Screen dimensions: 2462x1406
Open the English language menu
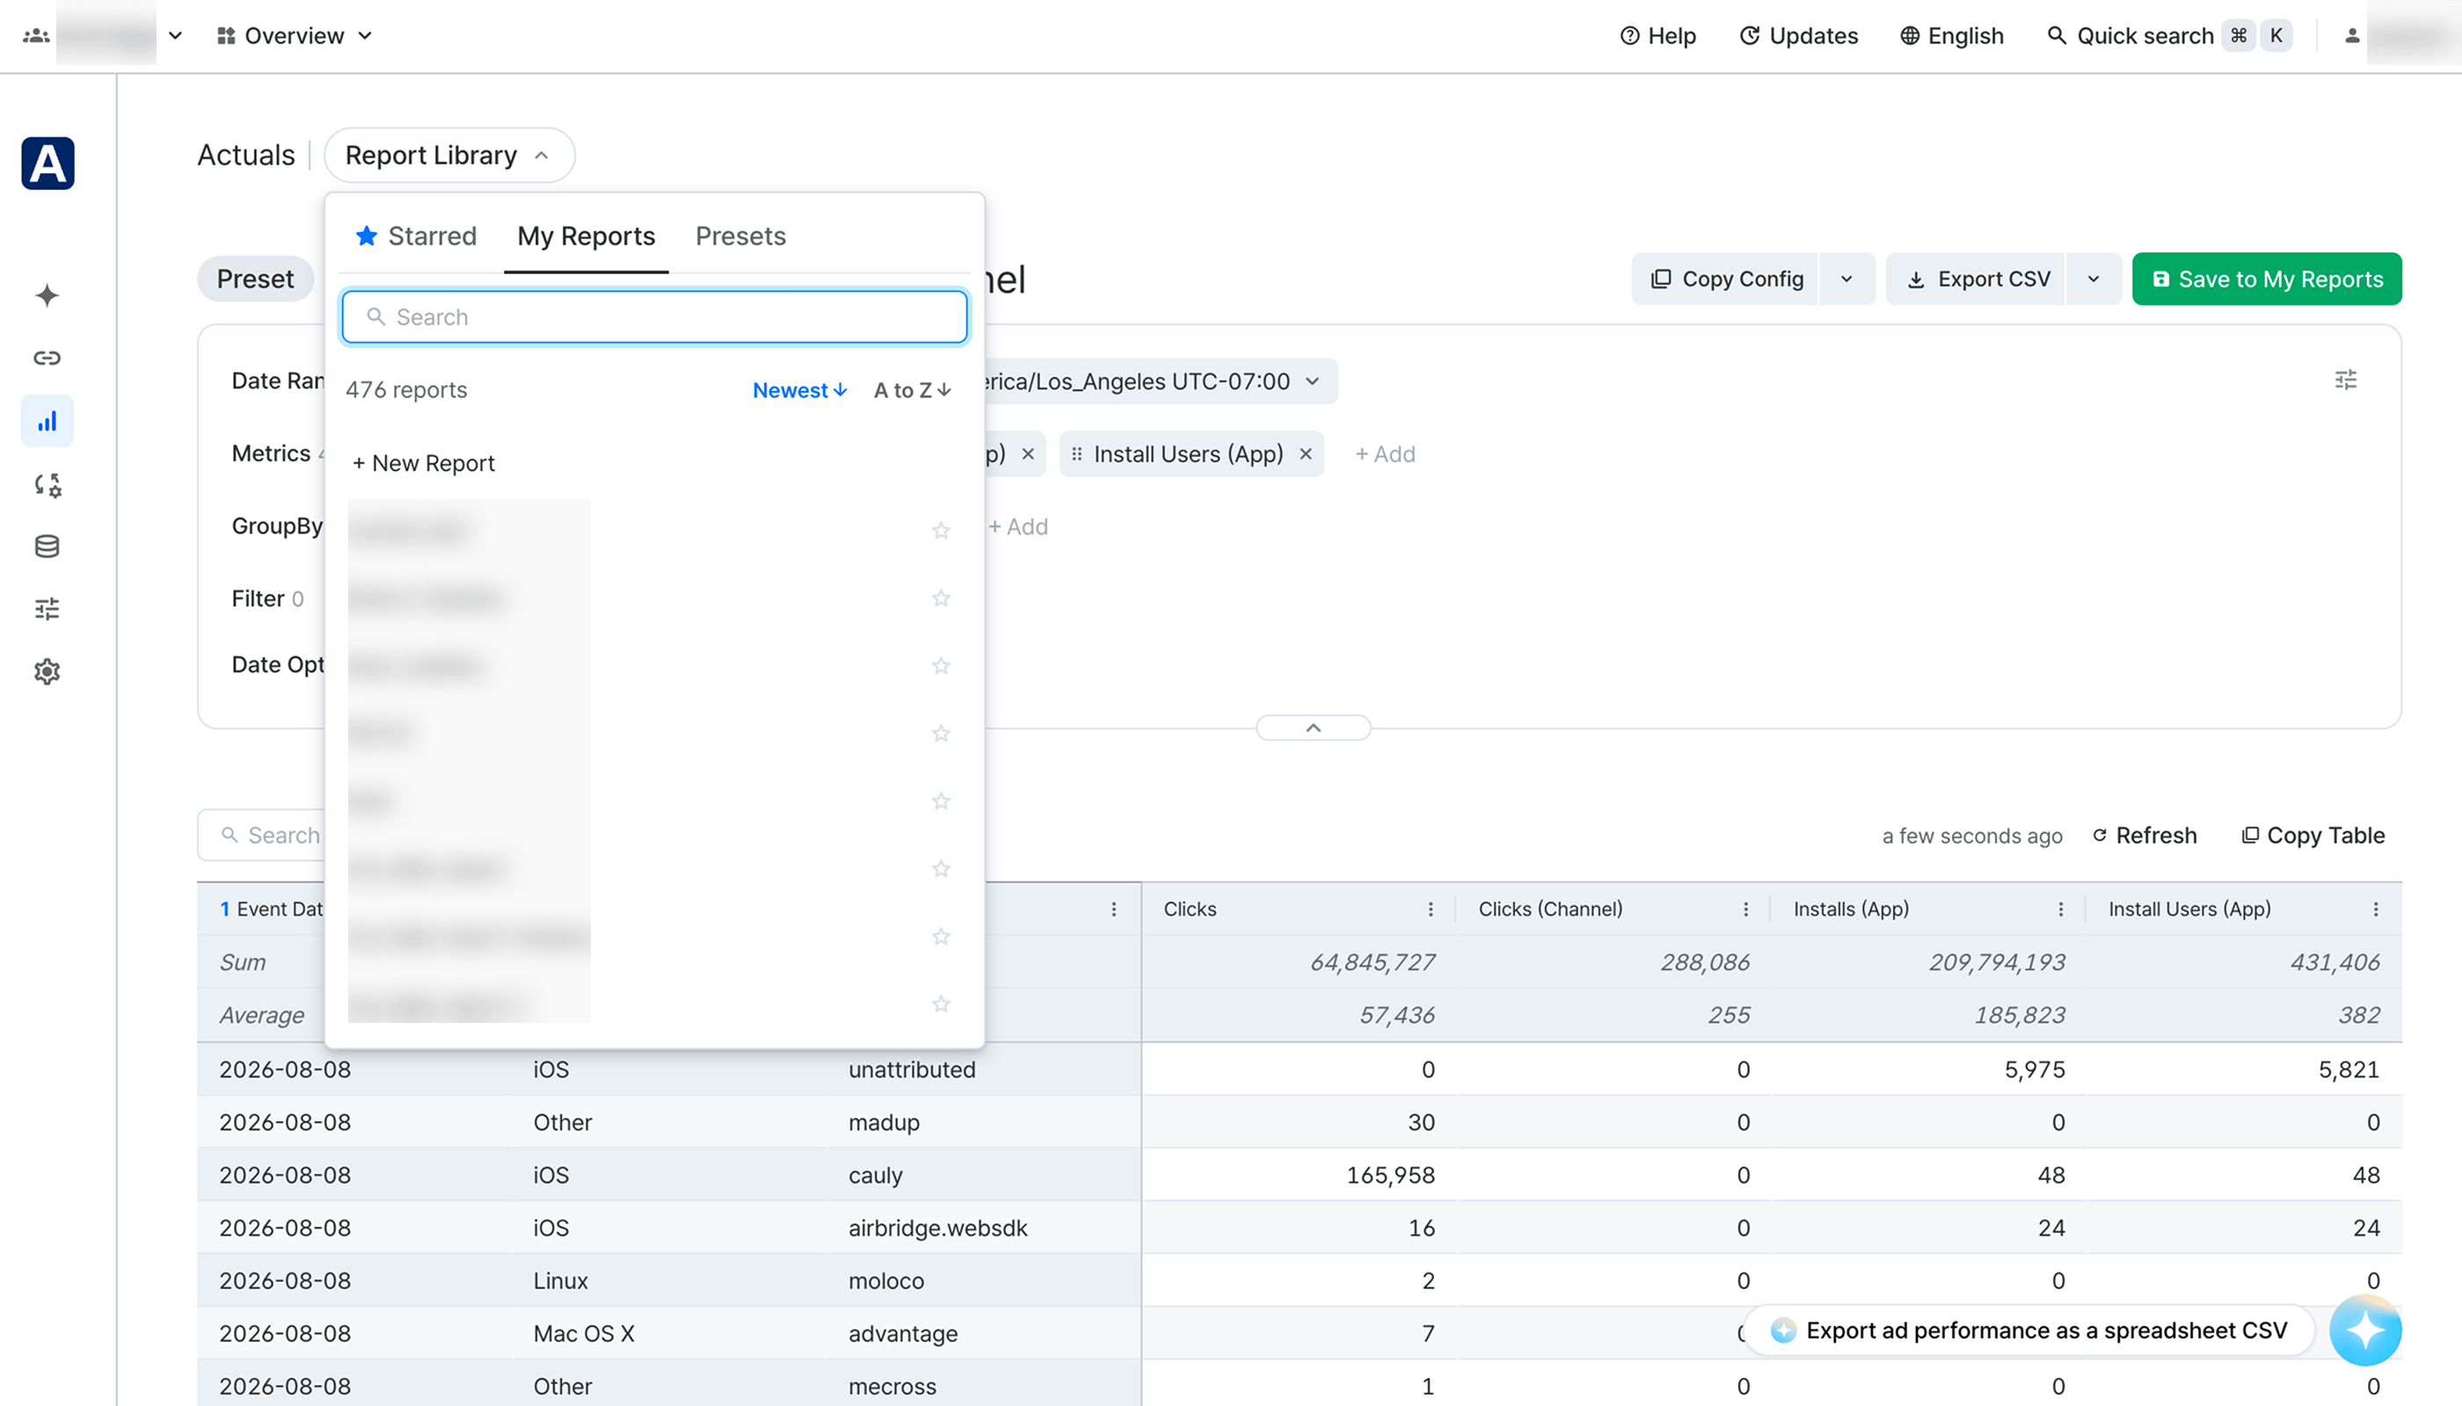coord(1953,36)
